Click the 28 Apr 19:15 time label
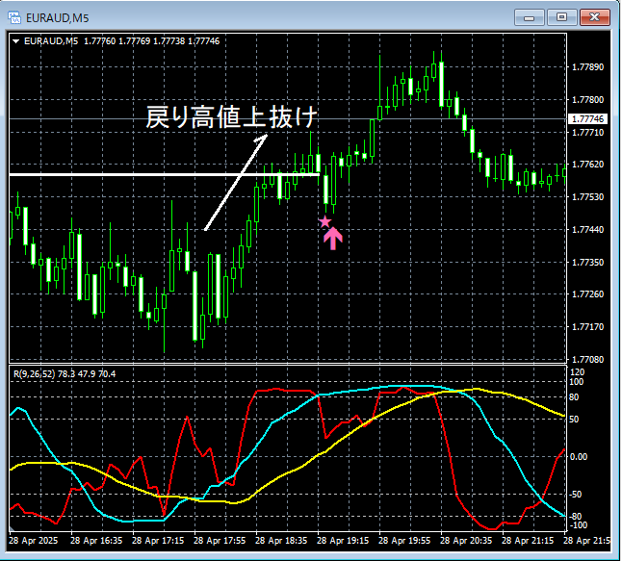The width and height of the screenshot is (622, 561). click(x=343, y=541)
